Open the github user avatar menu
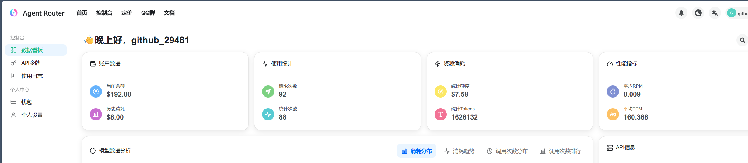Viewport: 748px width, 163px height. 732,13
